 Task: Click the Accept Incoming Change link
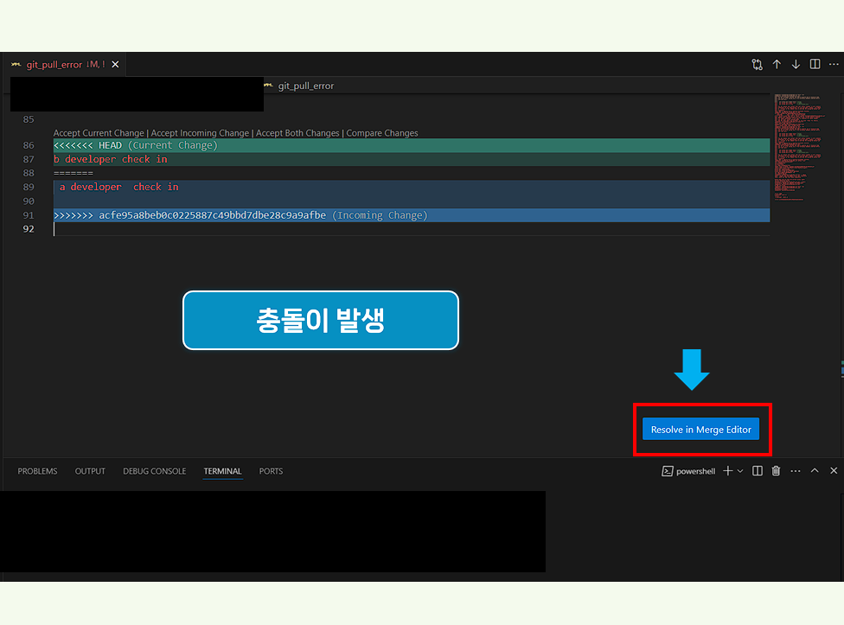(198, 132)
